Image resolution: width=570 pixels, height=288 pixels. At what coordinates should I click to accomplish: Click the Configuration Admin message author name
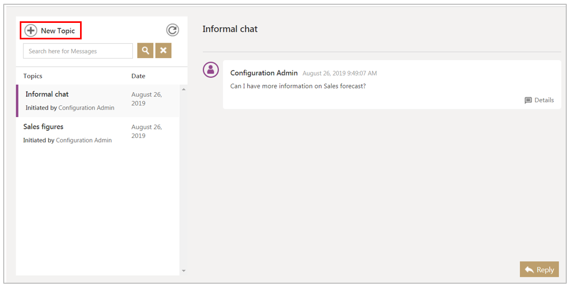[x=264, y=73]
